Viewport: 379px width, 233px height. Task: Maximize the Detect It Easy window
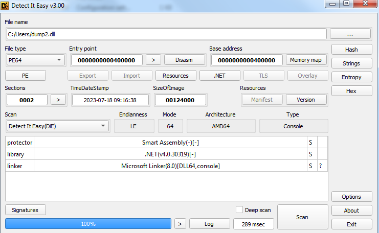click(x=346, y=4)
